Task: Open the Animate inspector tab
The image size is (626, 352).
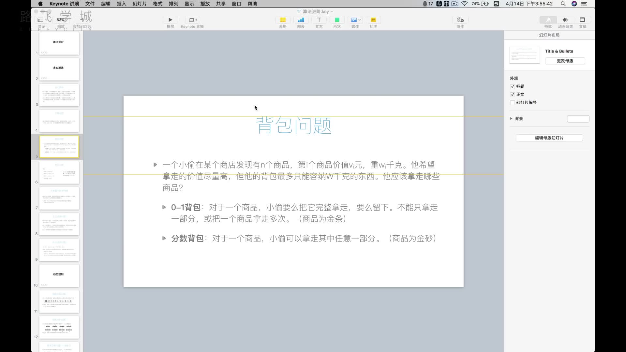Action: 565,20
